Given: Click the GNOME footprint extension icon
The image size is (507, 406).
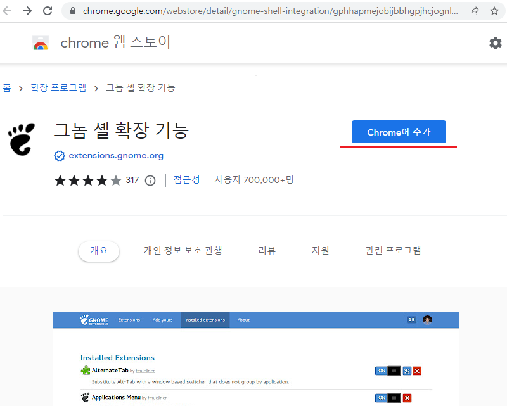Looking at the screenshot, I should tap(22, 139).
